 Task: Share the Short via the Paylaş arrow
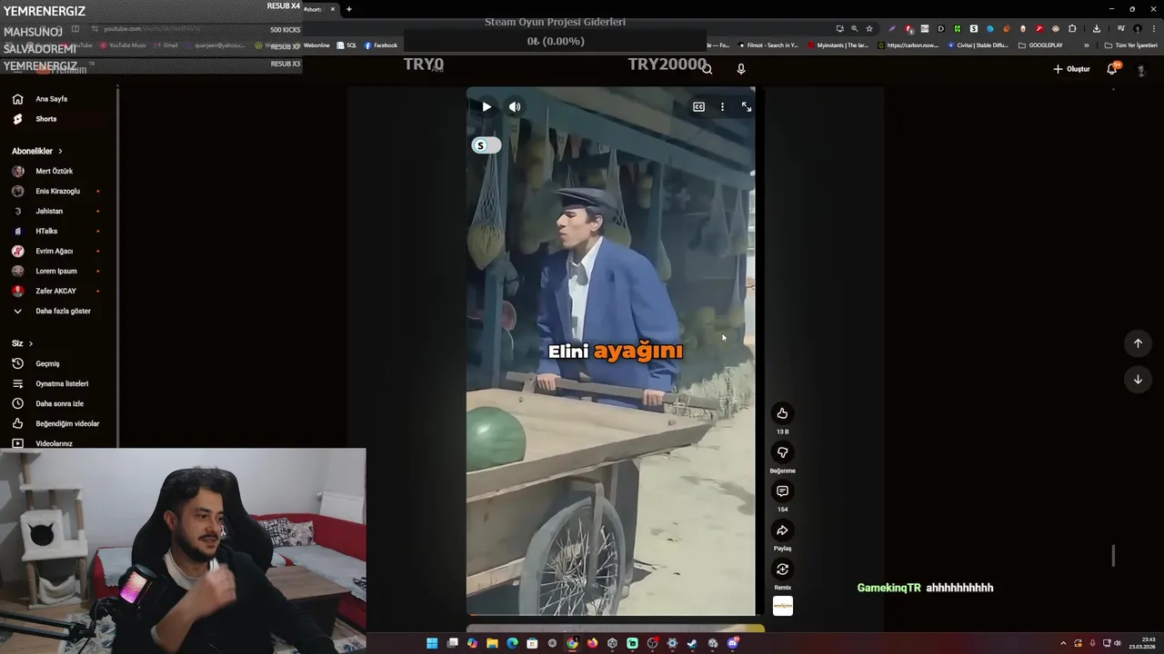point(782,530)
